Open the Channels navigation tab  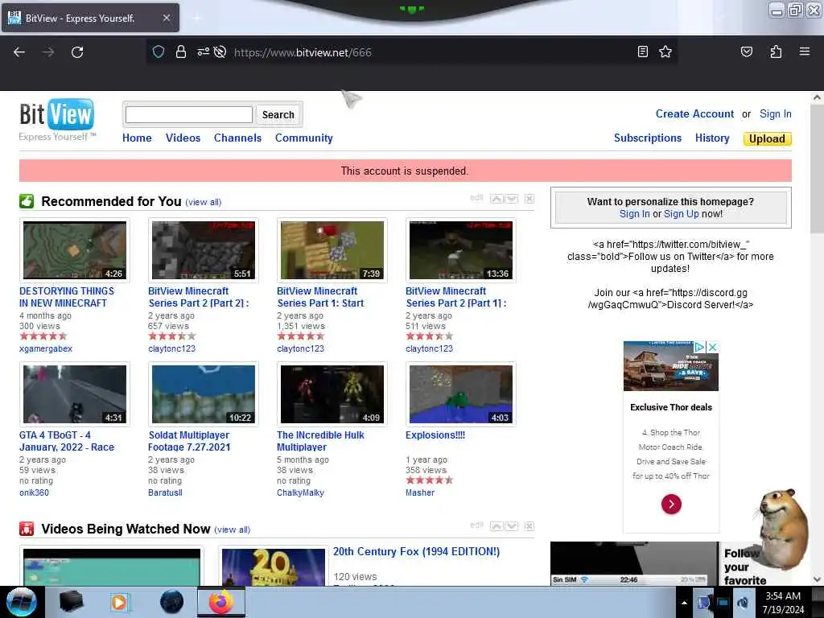[237, 138]
